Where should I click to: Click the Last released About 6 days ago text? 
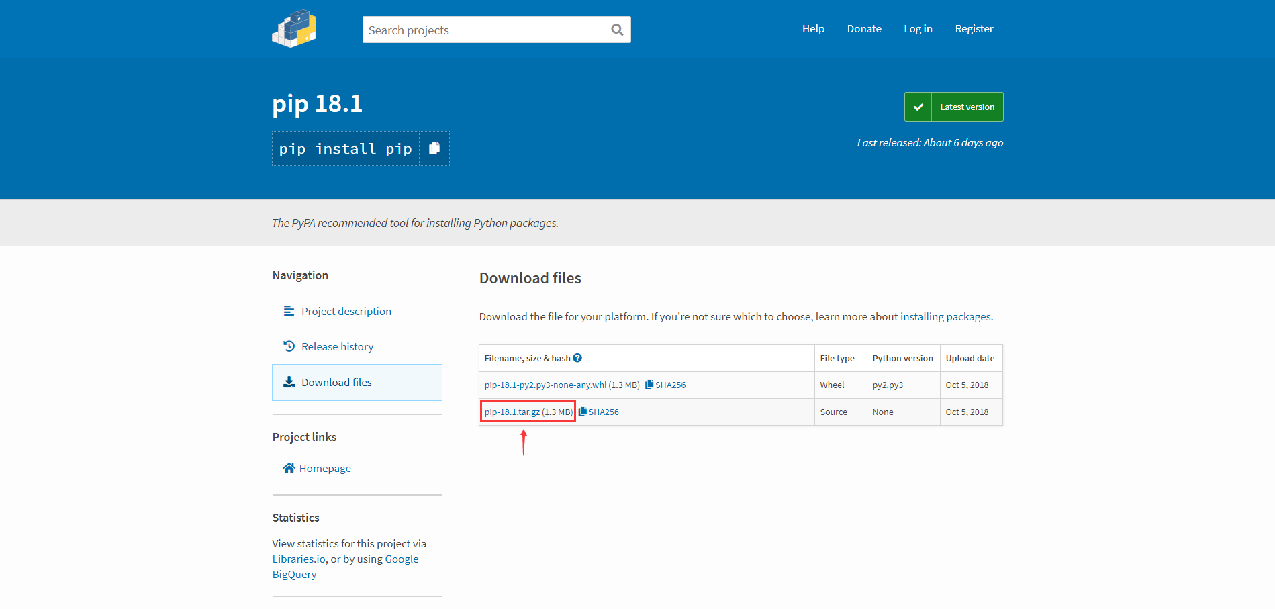[x=930, y=142]
